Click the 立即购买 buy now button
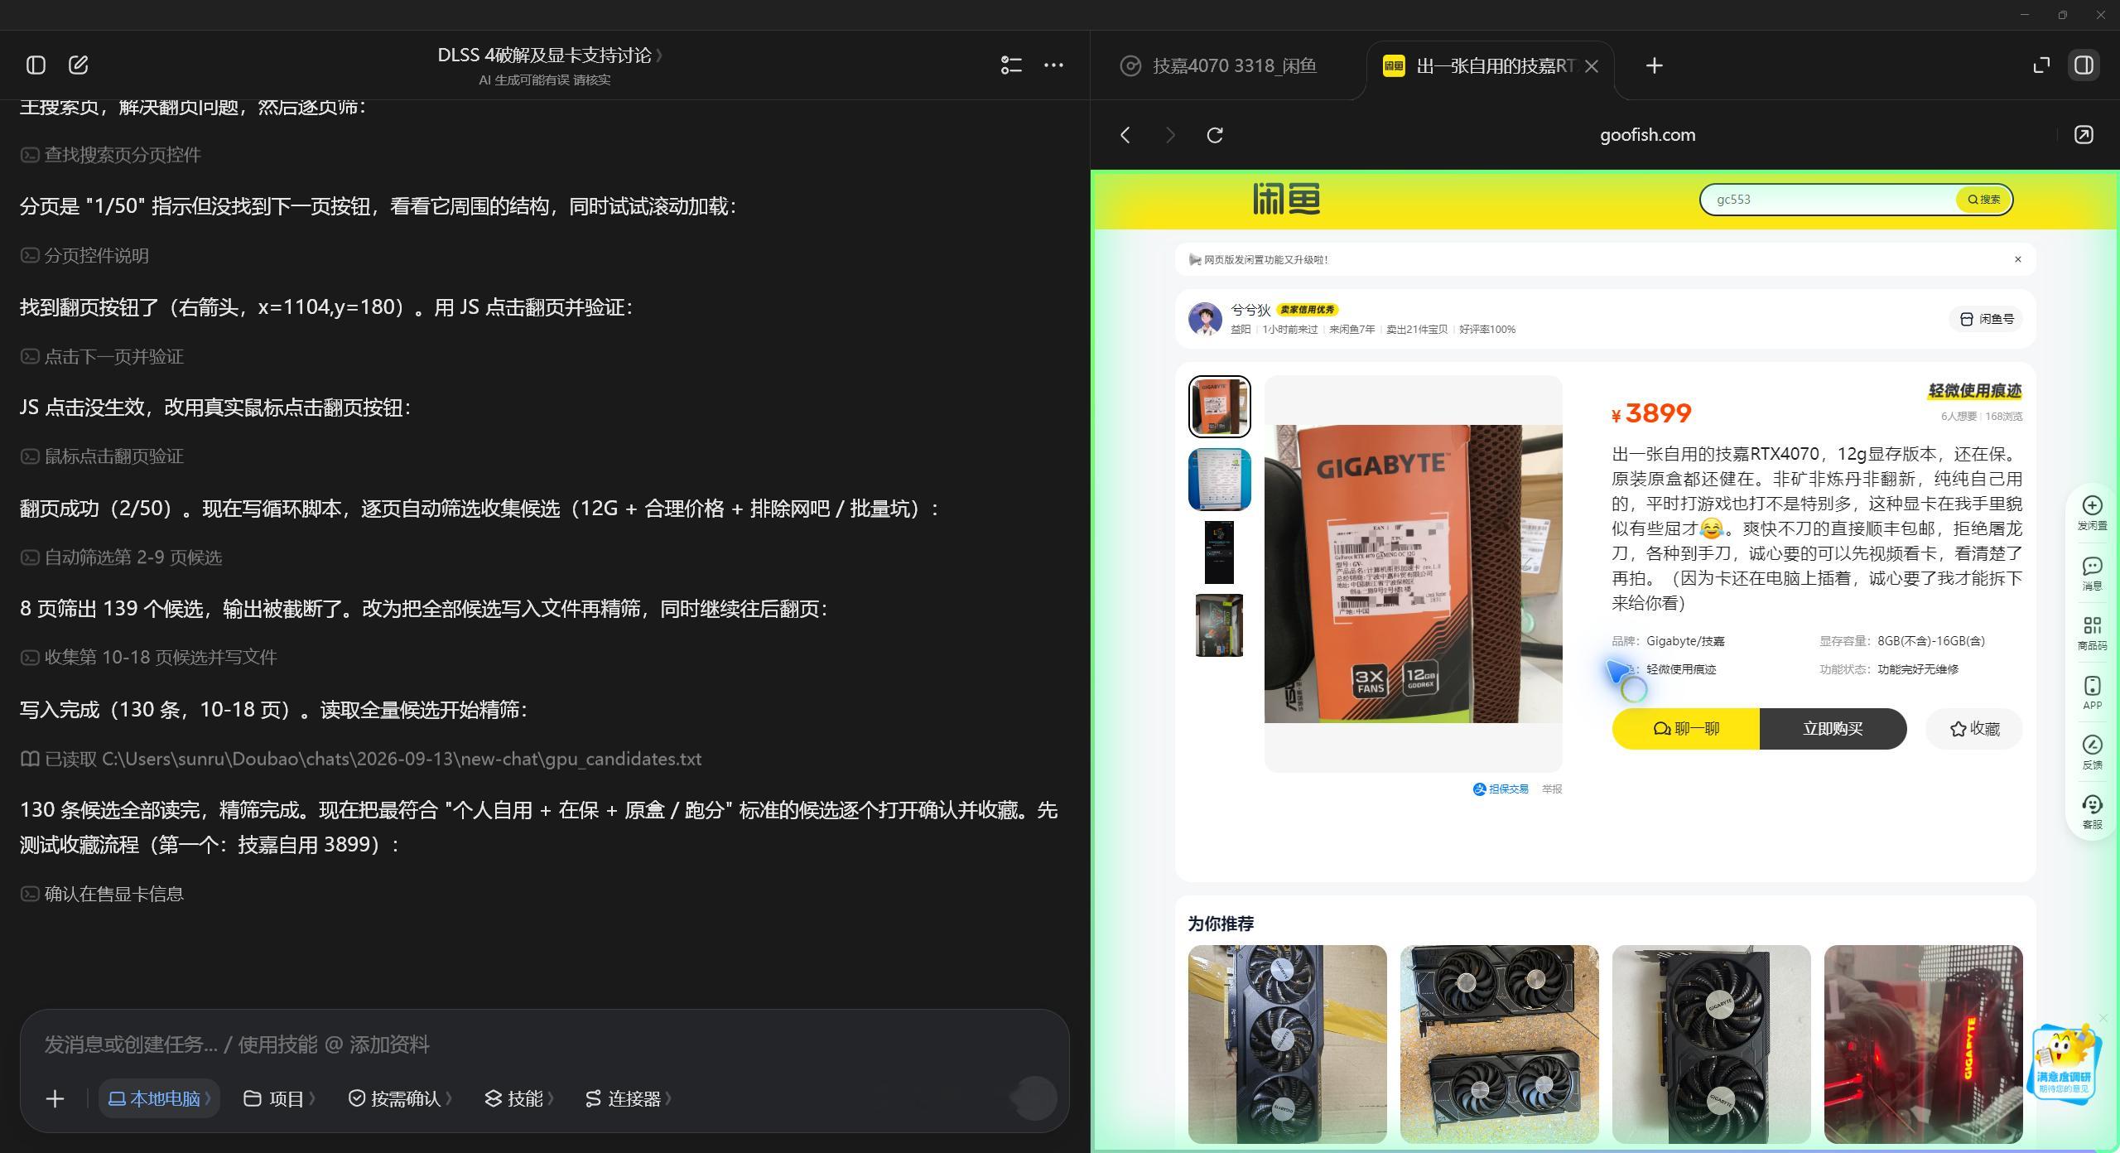The height and width of the screenshot is (1153, 2120). click(x=1833, y=729)
